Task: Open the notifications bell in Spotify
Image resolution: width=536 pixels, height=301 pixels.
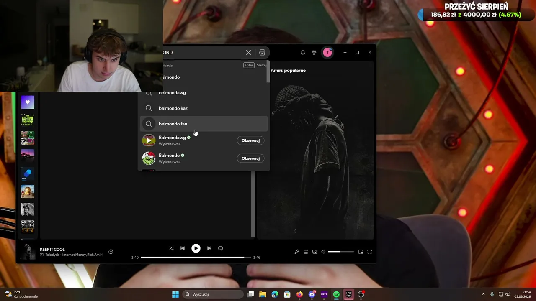Action: pyautogui.click(x=303, y=53)
